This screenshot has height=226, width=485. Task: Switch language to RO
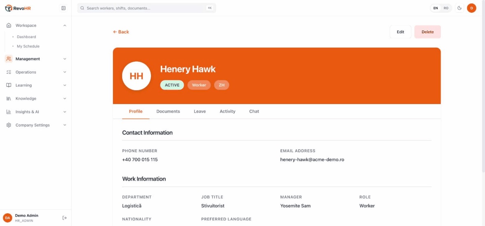tap(446, 8)
